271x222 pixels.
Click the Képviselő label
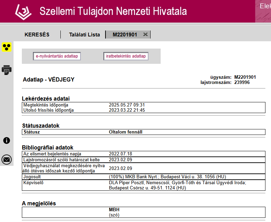coord(33,182)
